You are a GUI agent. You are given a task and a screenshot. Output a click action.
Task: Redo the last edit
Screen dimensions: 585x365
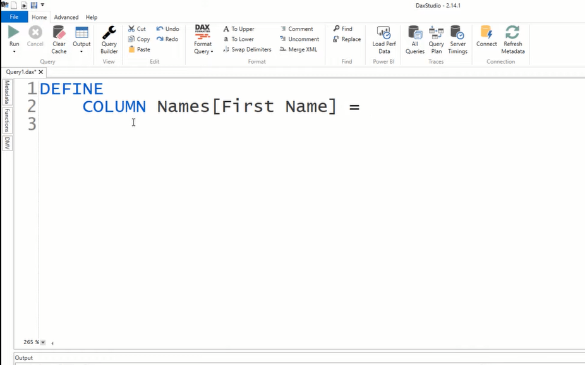click(167, 39)
